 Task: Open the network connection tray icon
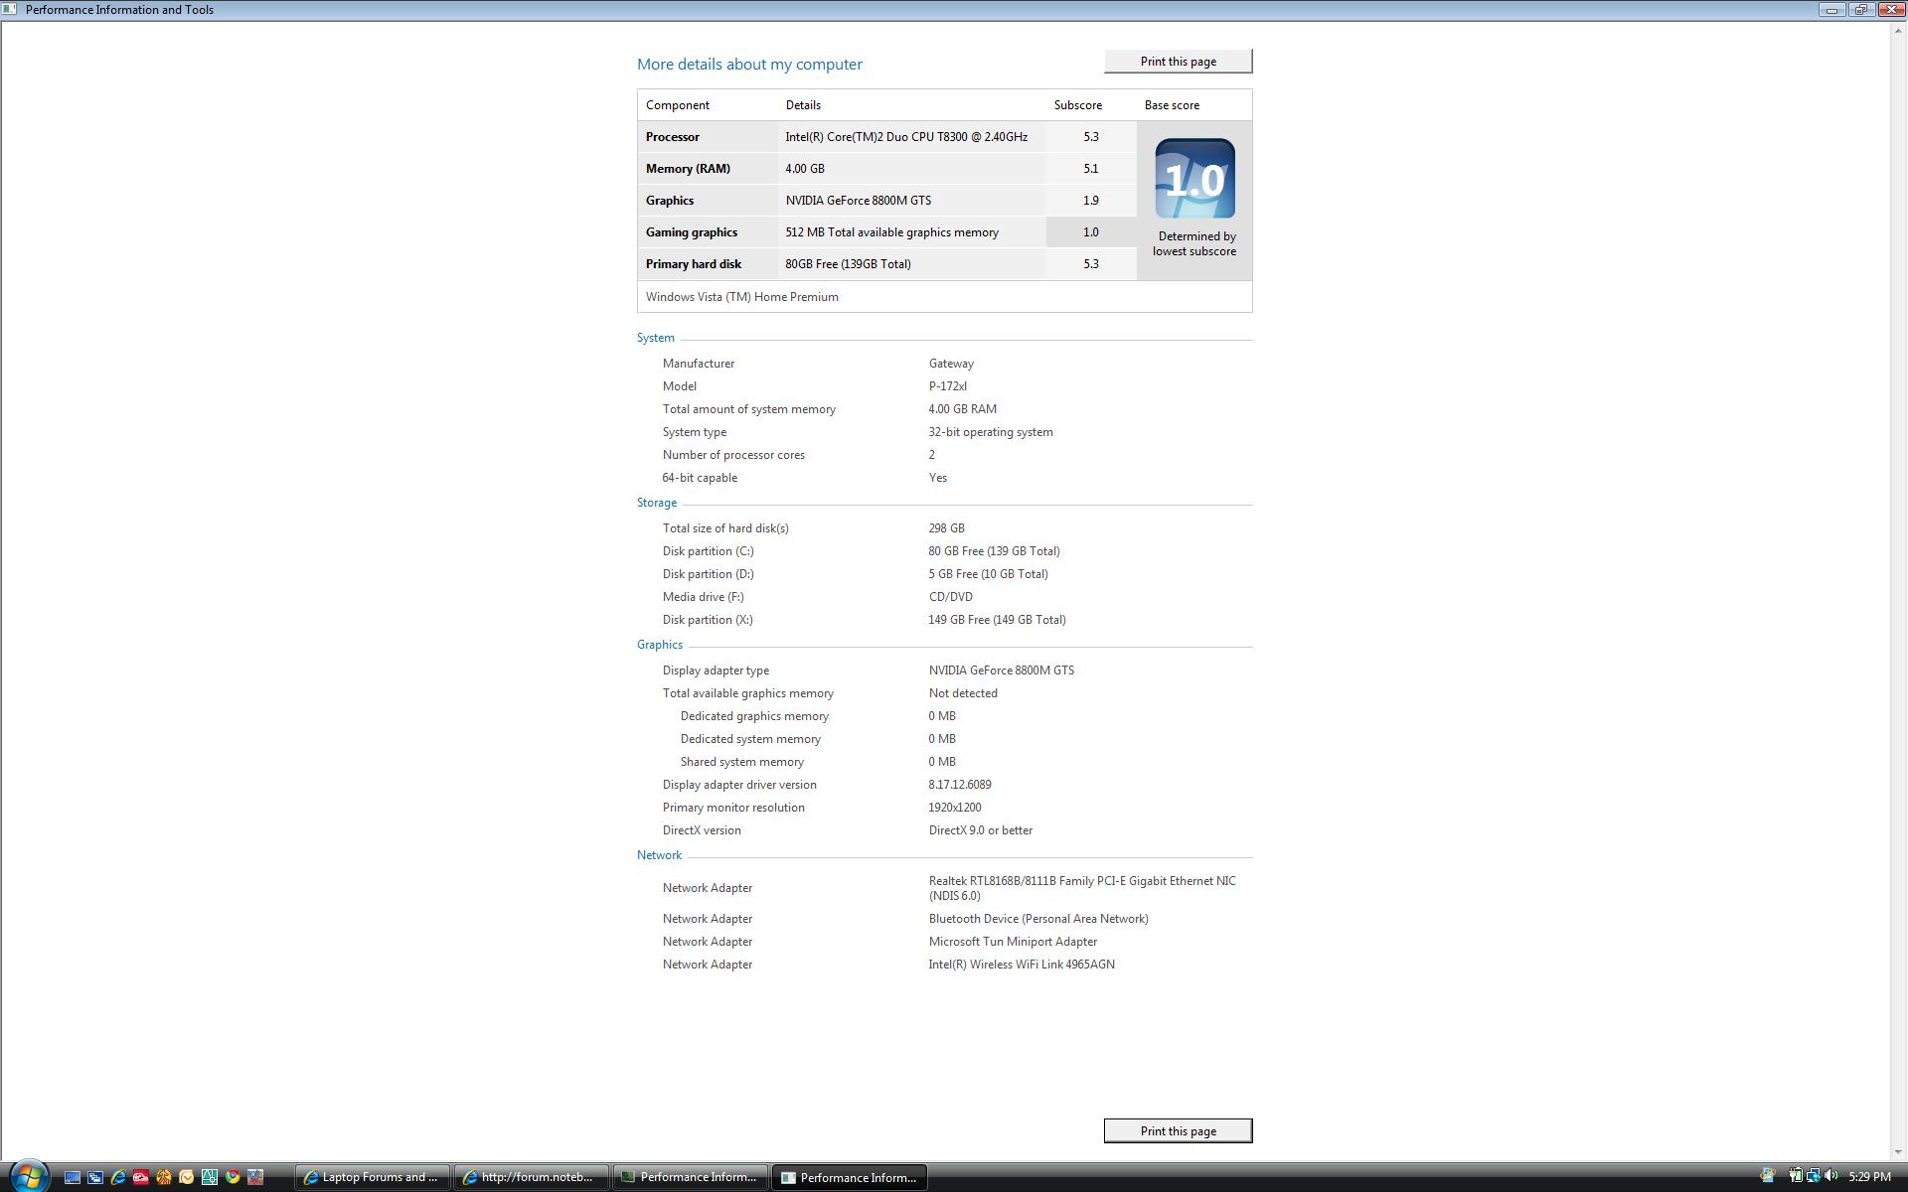tap(1813, 1176)
